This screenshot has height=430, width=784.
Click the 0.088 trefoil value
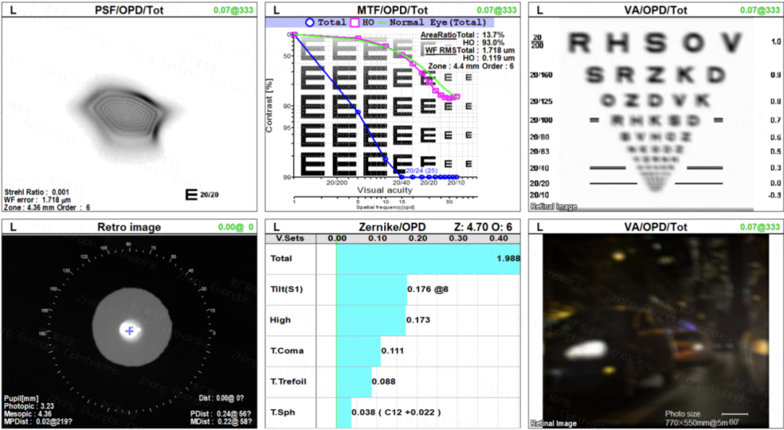point(383,381)
